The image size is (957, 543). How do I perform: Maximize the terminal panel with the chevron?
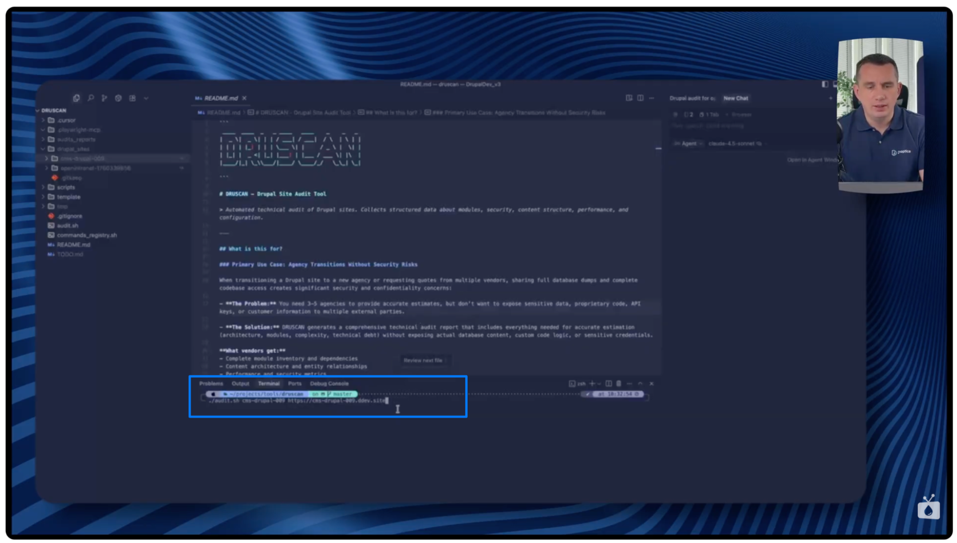(641, 384)
